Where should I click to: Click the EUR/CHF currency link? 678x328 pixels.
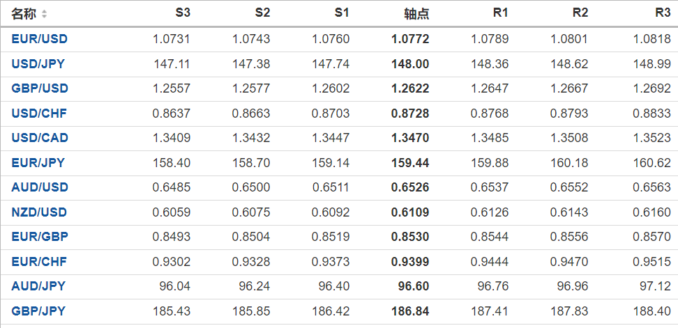click(x=39, y=262)
